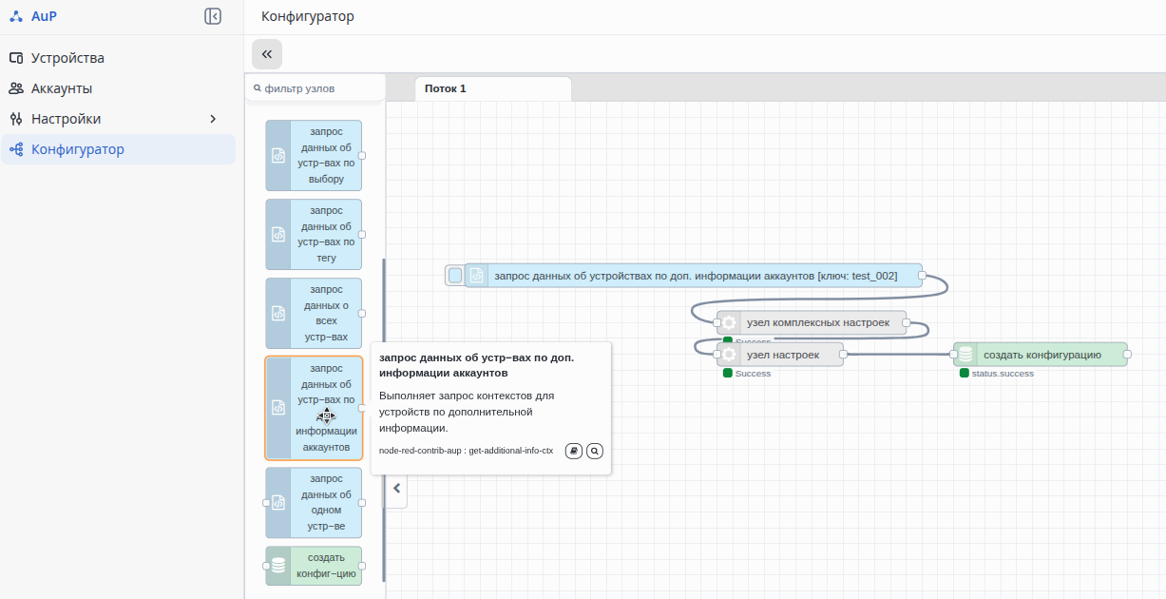
Task: Click the Конфигуратор nodes icon in sidebar
Action: pos(16,149)
